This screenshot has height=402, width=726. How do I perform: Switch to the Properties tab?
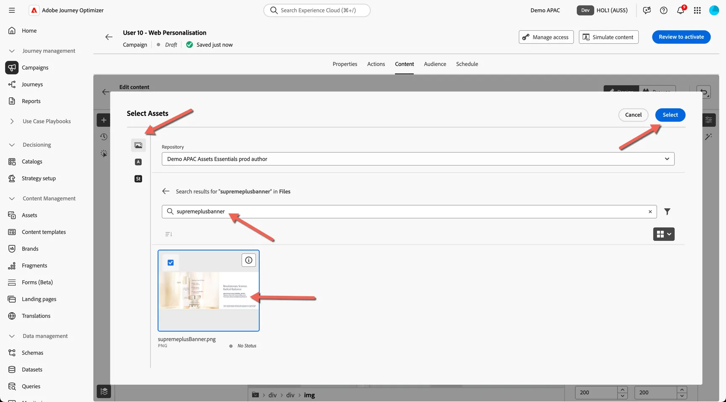[345, 64]
